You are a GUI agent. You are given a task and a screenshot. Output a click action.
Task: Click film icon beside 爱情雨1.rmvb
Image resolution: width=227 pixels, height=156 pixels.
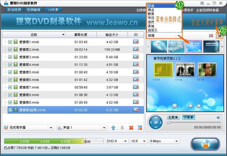(15, 42)
